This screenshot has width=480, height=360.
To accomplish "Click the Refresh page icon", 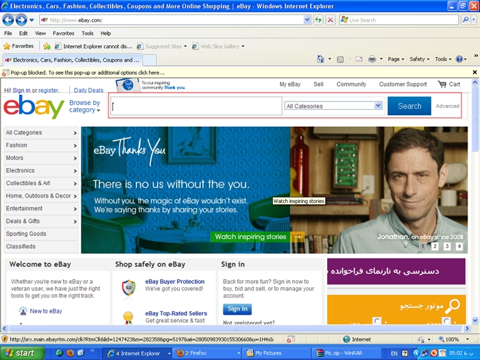I will tap(318, 20).
